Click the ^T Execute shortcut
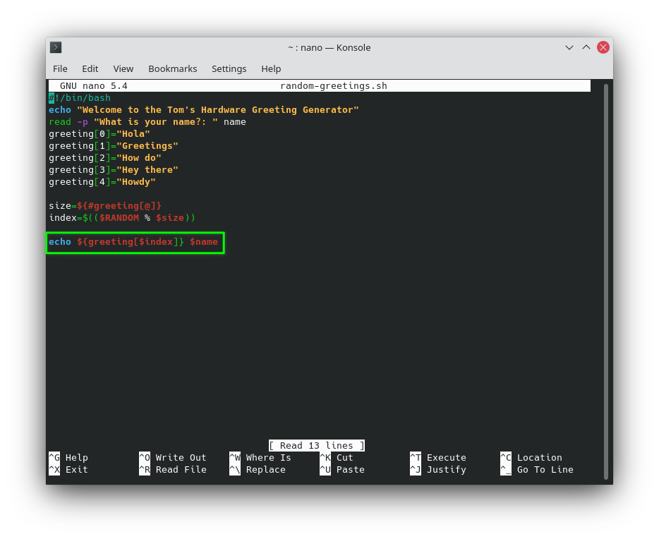This screenshot has width=659, height=539. pyautogui.click(x=437, y=457)
